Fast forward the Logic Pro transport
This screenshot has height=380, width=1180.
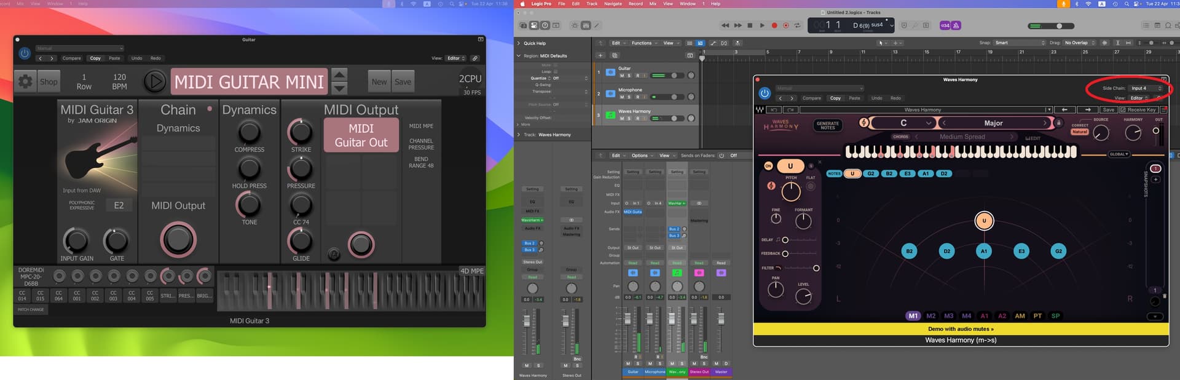pos(737,25)
